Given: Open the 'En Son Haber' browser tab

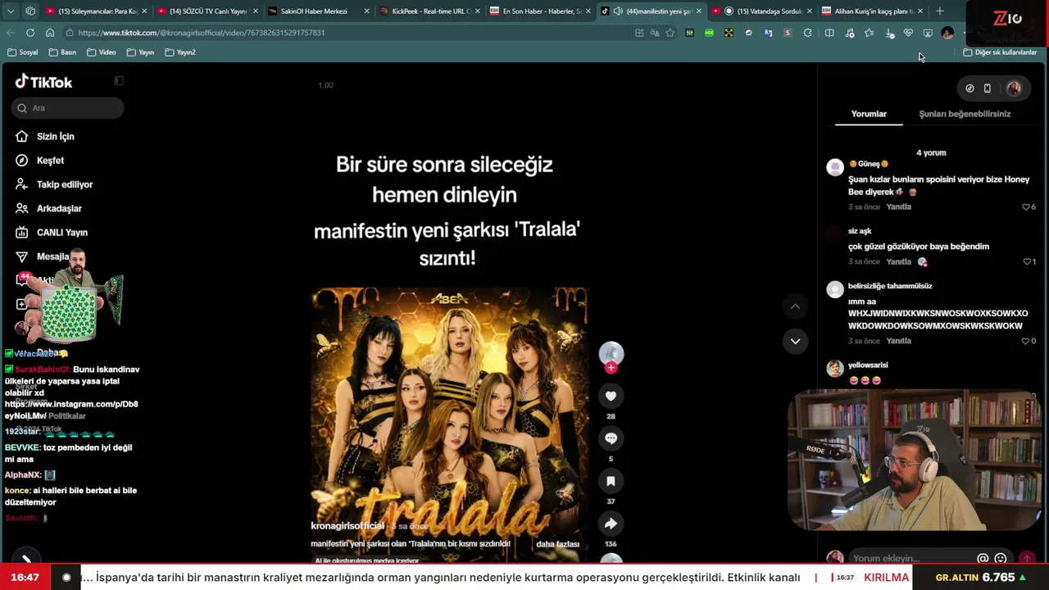Looking at the screenshot, I should click(542, 11).
